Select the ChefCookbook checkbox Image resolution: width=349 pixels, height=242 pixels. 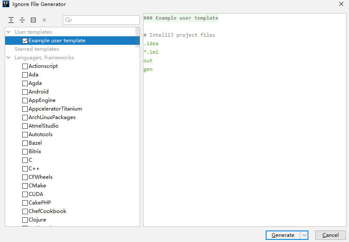(x=25, y=211)
